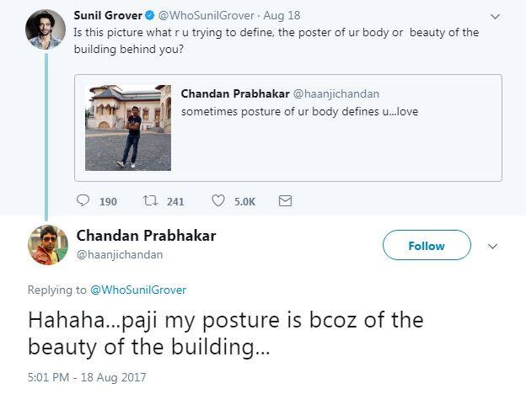526x394 pixels.
Task: Click Chandan Prabhakar name in quoted tweet
Action: pos(235,93)
